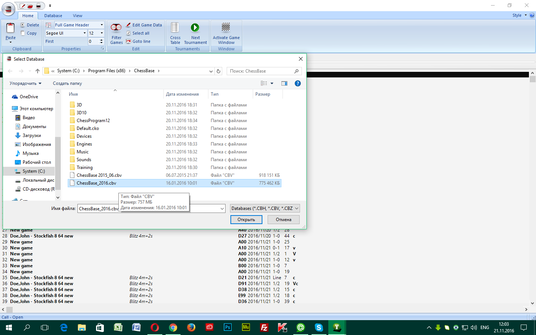
Task: Select the ChessBase 2015_06.cbv file
Action: [99, 175]
